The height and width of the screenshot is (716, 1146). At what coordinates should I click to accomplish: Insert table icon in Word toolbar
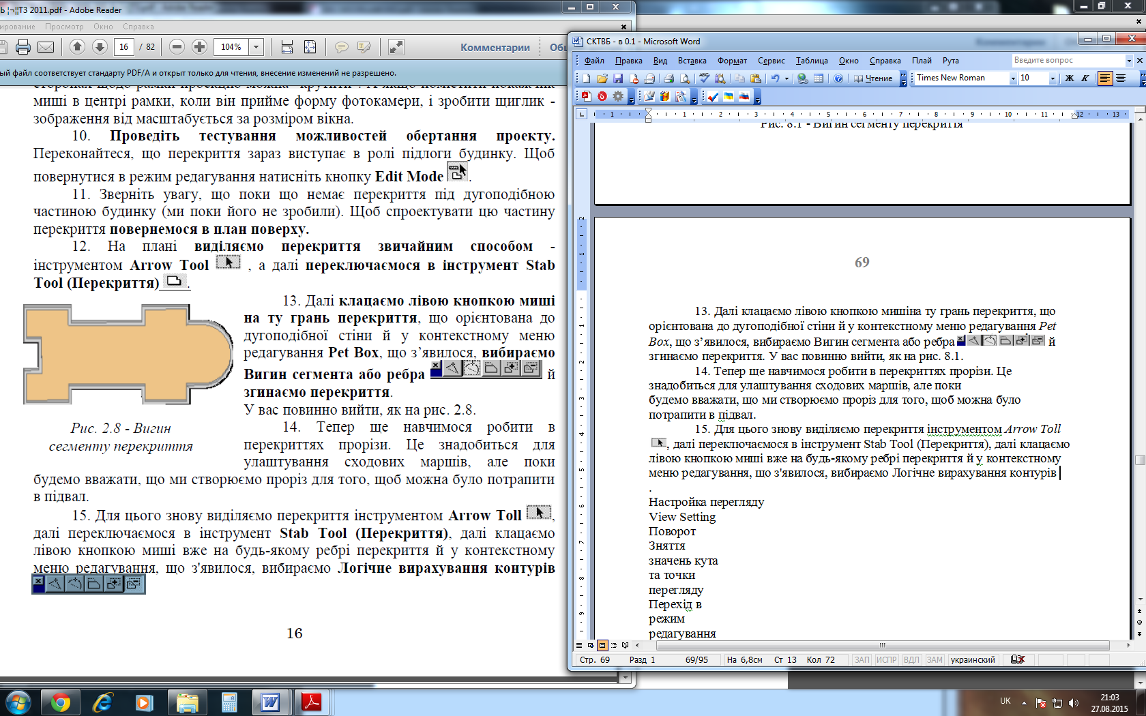tap(819, 78)
